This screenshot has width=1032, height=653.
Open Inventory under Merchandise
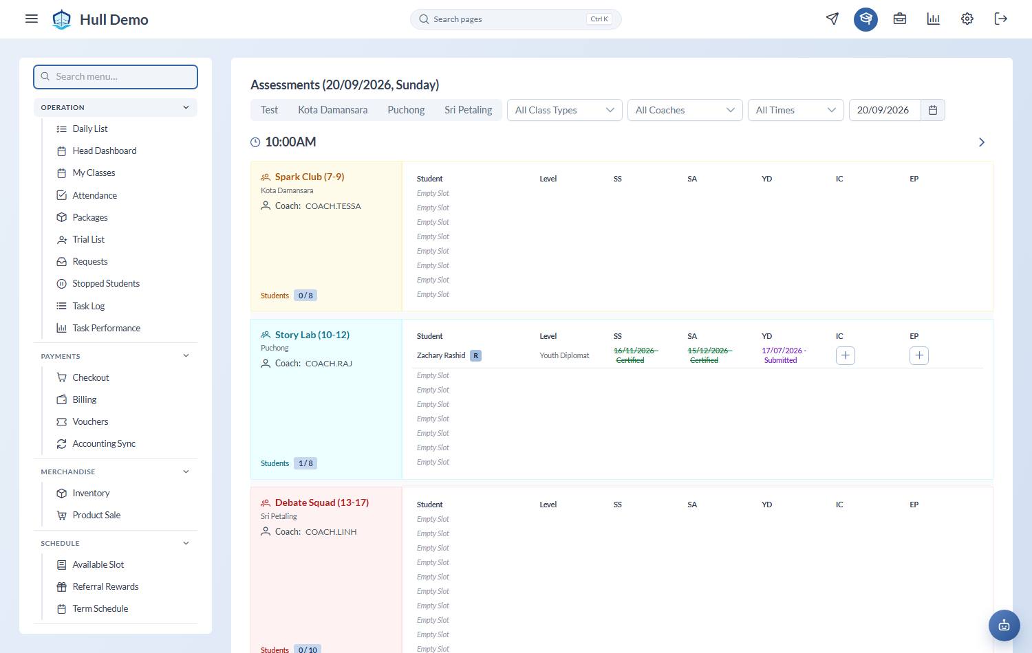91,493
